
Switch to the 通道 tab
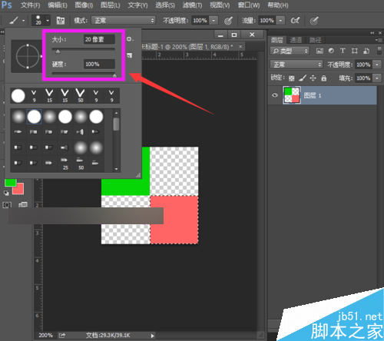(x=296, y=40)
